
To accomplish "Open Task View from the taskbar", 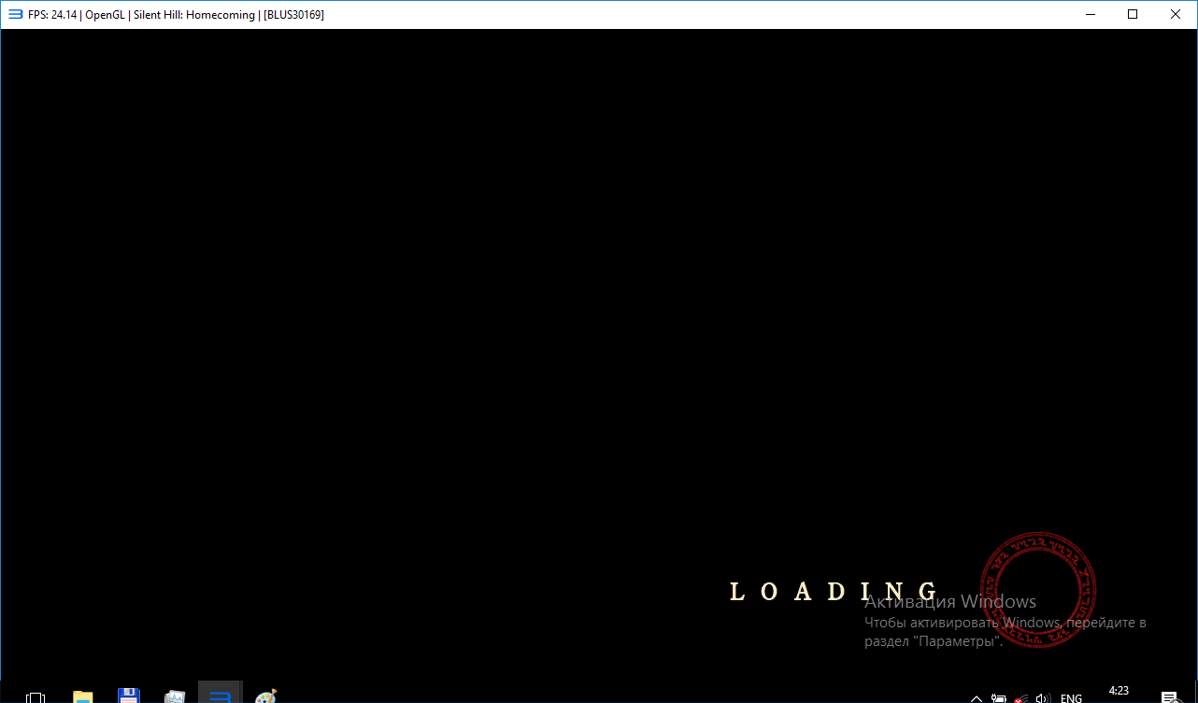I will [x=36, y=696].
